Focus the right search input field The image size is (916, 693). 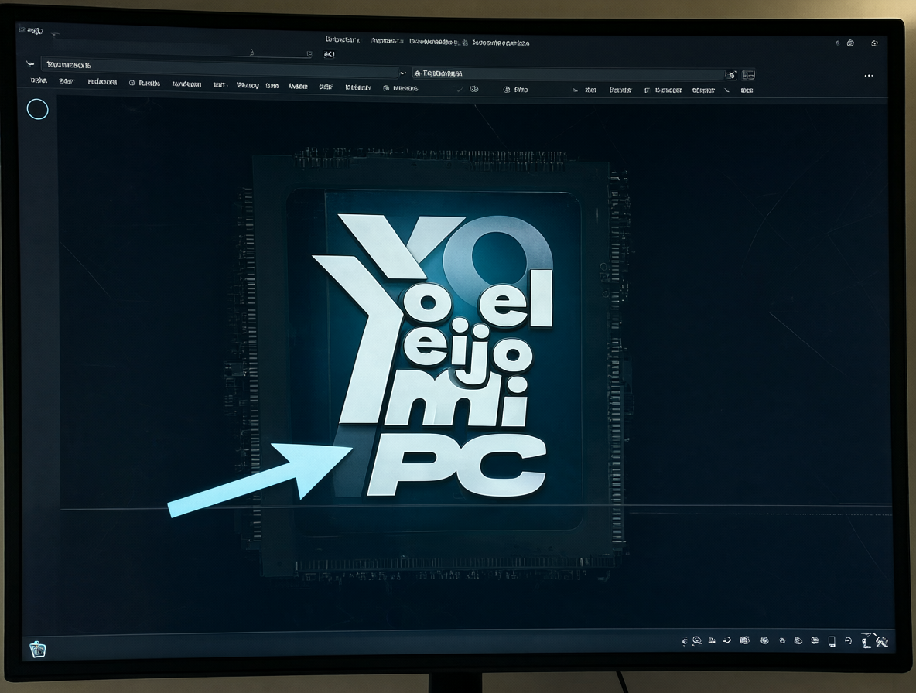pyautogui.click(x=574, y=74)
